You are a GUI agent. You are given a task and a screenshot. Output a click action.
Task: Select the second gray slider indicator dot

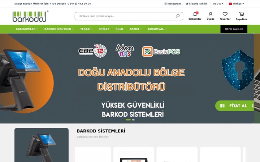[133, 120]
